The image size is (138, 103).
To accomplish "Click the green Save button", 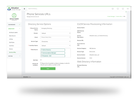I will tap(48, 68).
